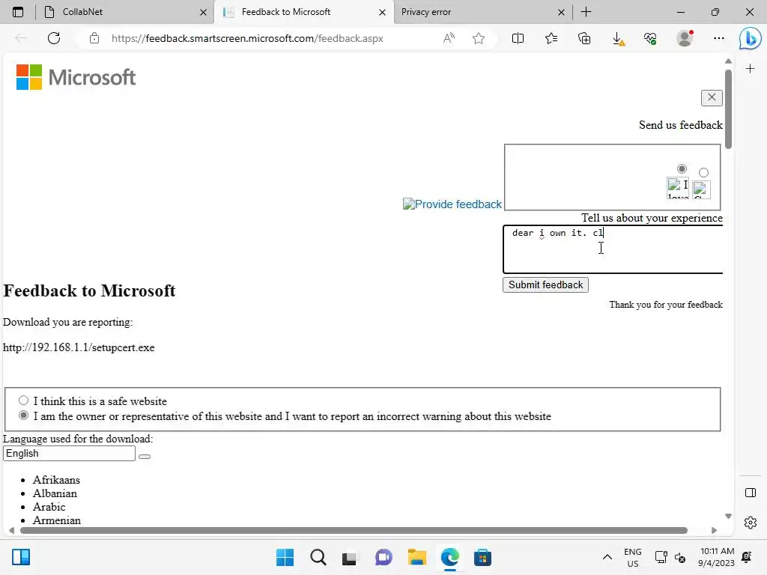767x575 pixels.
Task: Open network and volume quick settings
Action: [670, 557]
